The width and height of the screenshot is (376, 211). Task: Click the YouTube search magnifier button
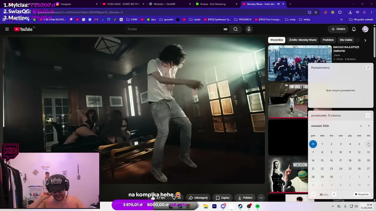click(236, 29)
